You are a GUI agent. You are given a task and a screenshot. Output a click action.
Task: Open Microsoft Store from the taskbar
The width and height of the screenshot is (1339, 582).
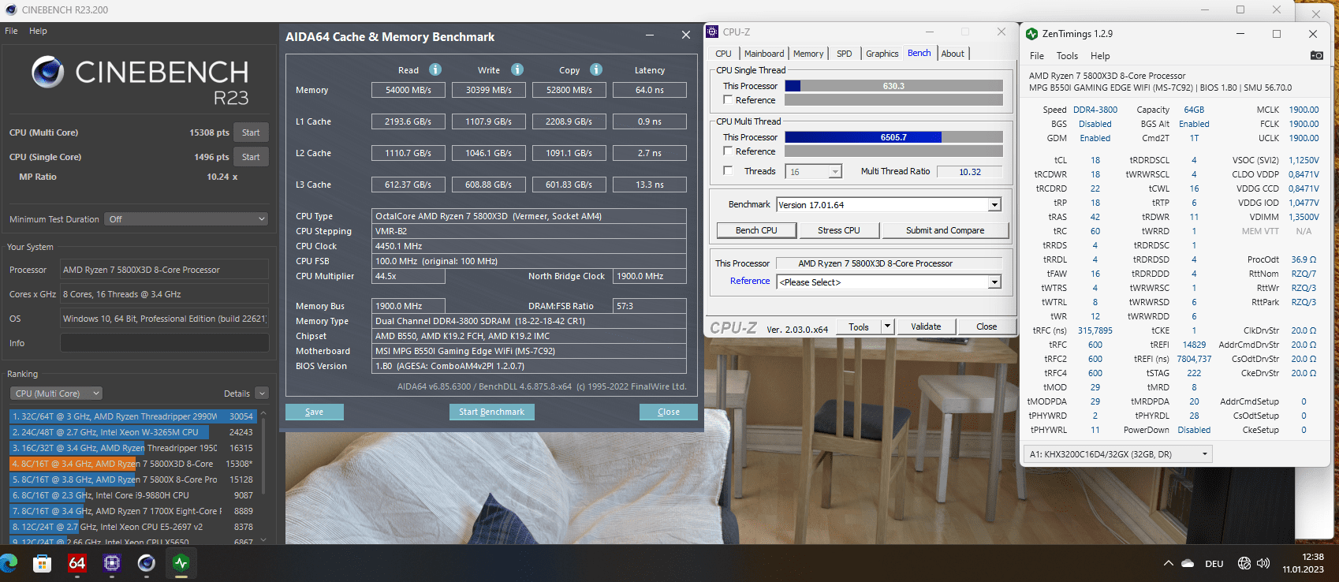42,563
